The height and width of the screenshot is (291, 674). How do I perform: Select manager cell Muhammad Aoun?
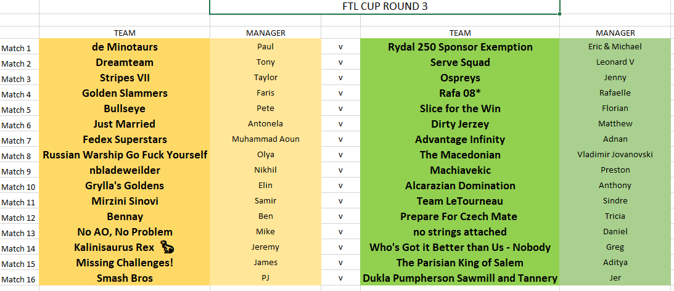coord(265,139)
